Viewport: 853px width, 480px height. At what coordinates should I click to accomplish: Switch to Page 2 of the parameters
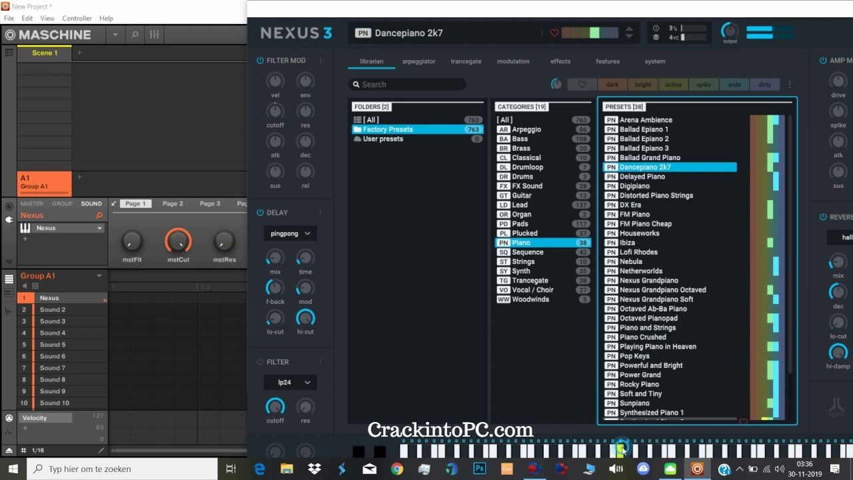pos(173,203)
